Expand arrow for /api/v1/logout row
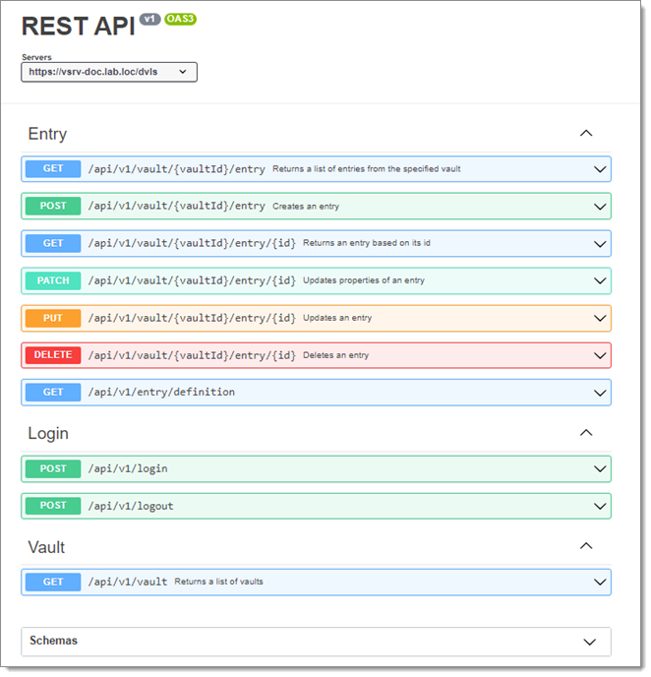 tap(600, 507)
